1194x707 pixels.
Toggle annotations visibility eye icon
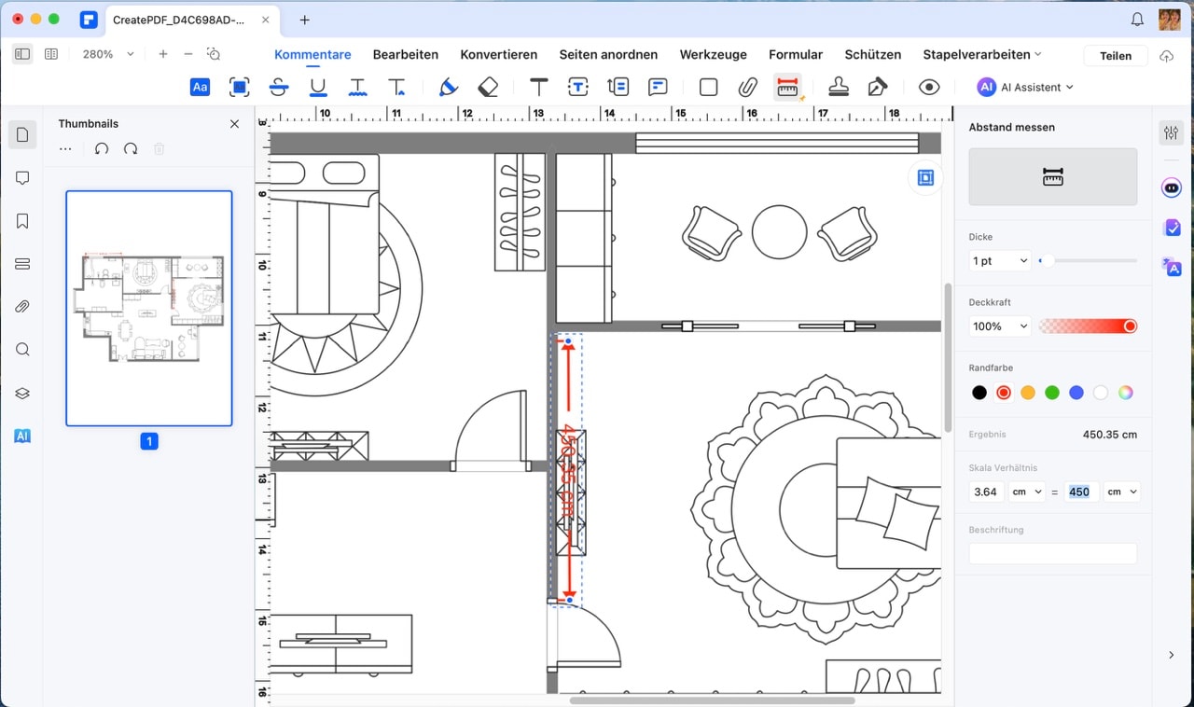(x=928, y=87)
